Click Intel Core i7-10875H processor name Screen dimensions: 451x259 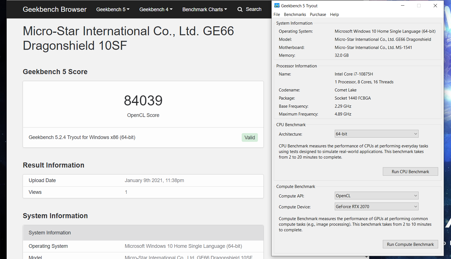[x=354, y=74]
